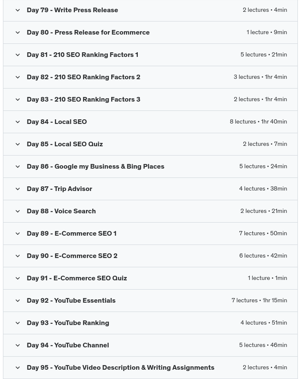Viewport: 300px width, 379px height.
Task: Click the chevron next to Day 93 YouTube Ranking
Action: pyautogui.click(x=18, y=323)
